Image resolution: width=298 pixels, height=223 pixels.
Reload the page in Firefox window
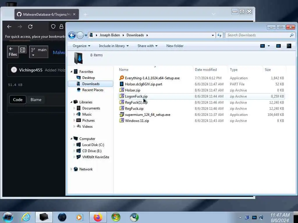(x=30, y=27)
